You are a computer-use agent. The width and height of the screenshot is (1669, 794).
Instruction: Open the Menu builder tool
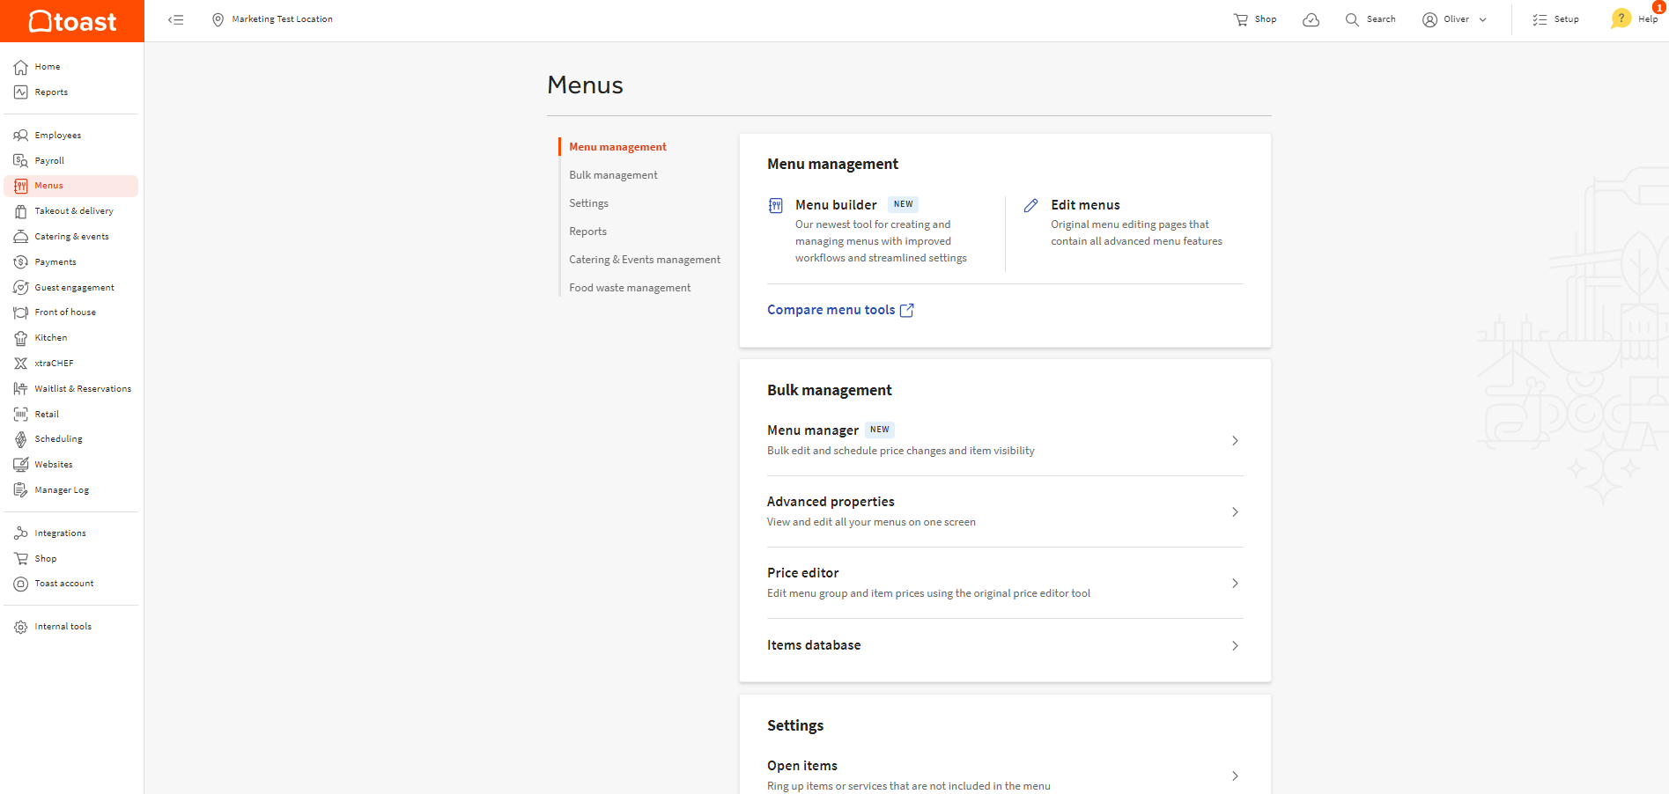(836, 205)
